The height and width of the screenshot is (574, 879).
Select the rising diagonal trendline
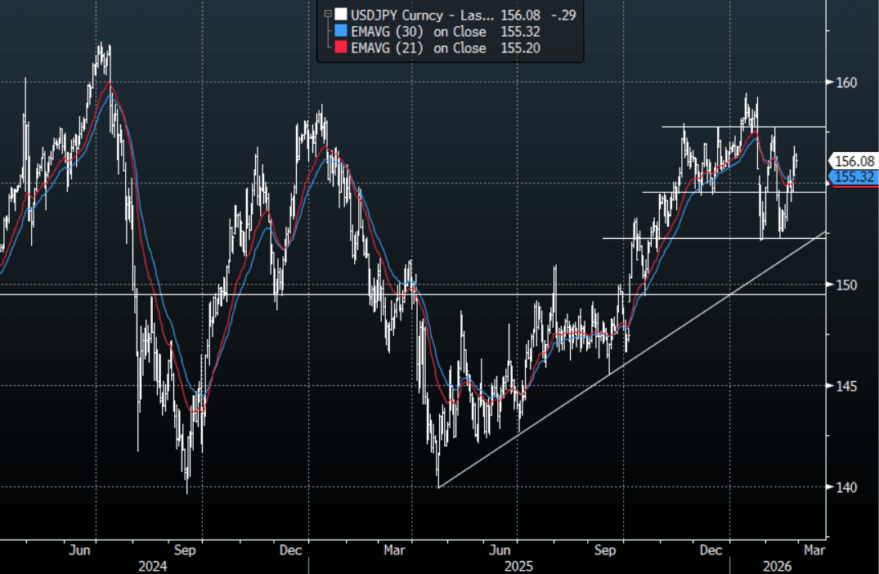coord(632,359)
